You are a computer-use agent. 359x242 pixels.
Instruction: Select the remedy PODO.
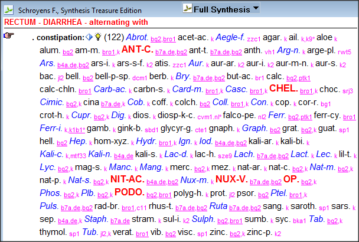point(129,192)
